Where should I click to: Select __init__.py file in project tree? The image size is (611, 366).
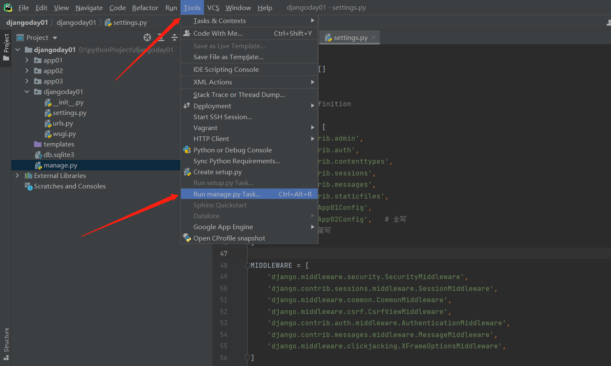[x=64, y=102]
